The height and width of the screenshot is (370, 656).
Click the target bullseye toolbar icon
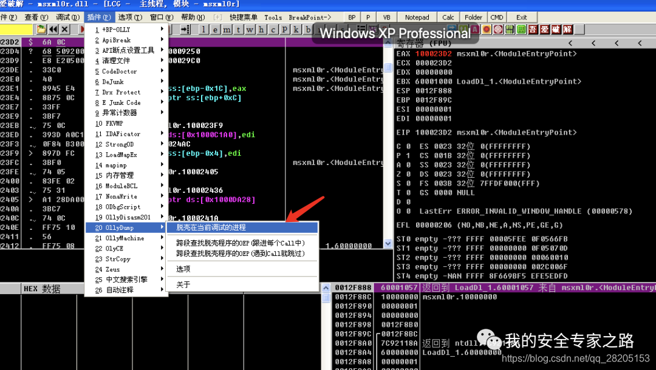tap(498, 29)
